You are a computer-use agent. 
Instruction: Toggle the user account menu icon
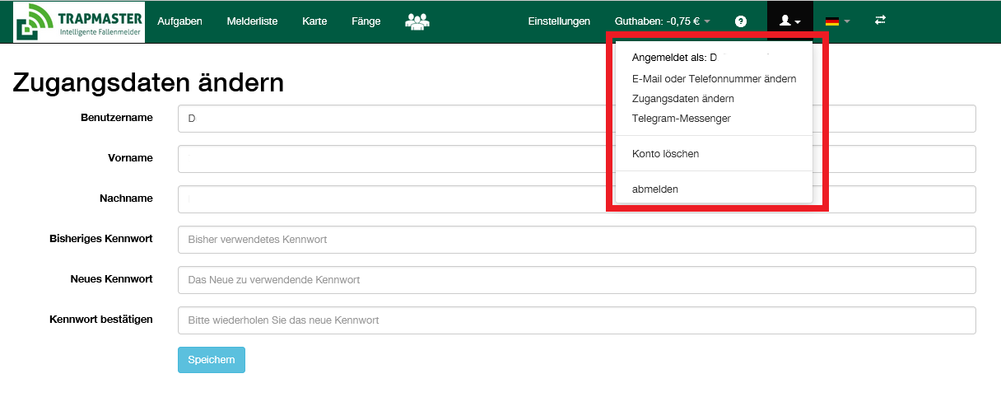coord(789,21)
